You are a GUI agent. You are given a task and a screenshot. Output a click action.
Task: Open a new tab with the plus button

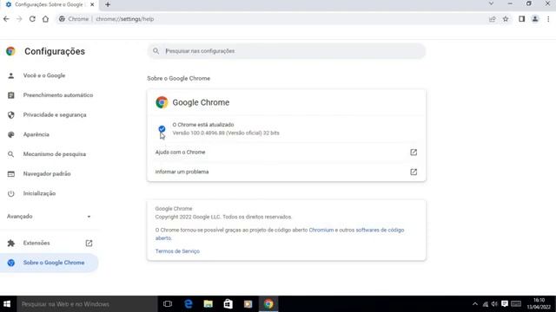[x=108, y=4]
